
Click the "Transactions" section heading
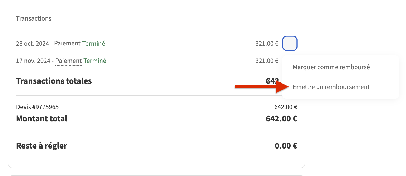click(34, 18)
